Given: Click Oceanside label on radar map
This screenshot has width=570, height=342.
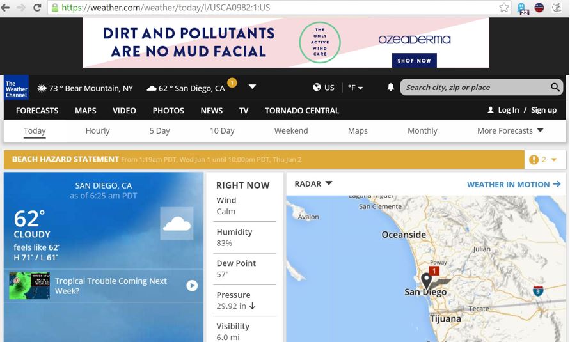Looking at the screenshot, I should (x=404, y=235).
